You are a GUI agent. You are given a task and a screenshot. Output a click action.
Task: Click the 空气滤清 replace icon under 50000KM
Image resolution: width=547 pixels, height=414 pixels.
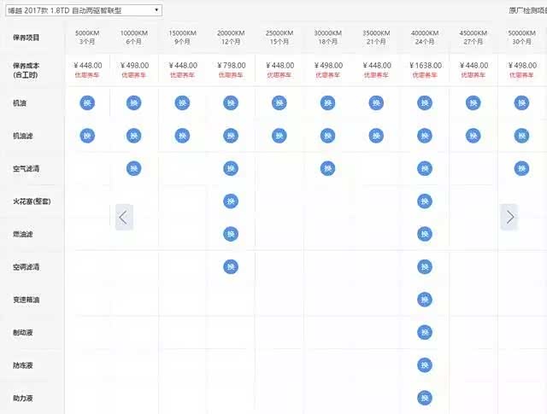coord(522,168)
